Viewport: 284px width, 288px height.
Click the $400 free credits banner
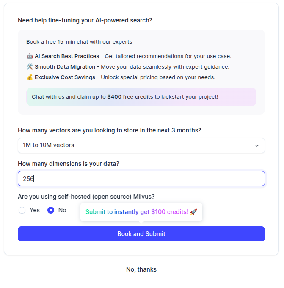[x=141, y=97]
